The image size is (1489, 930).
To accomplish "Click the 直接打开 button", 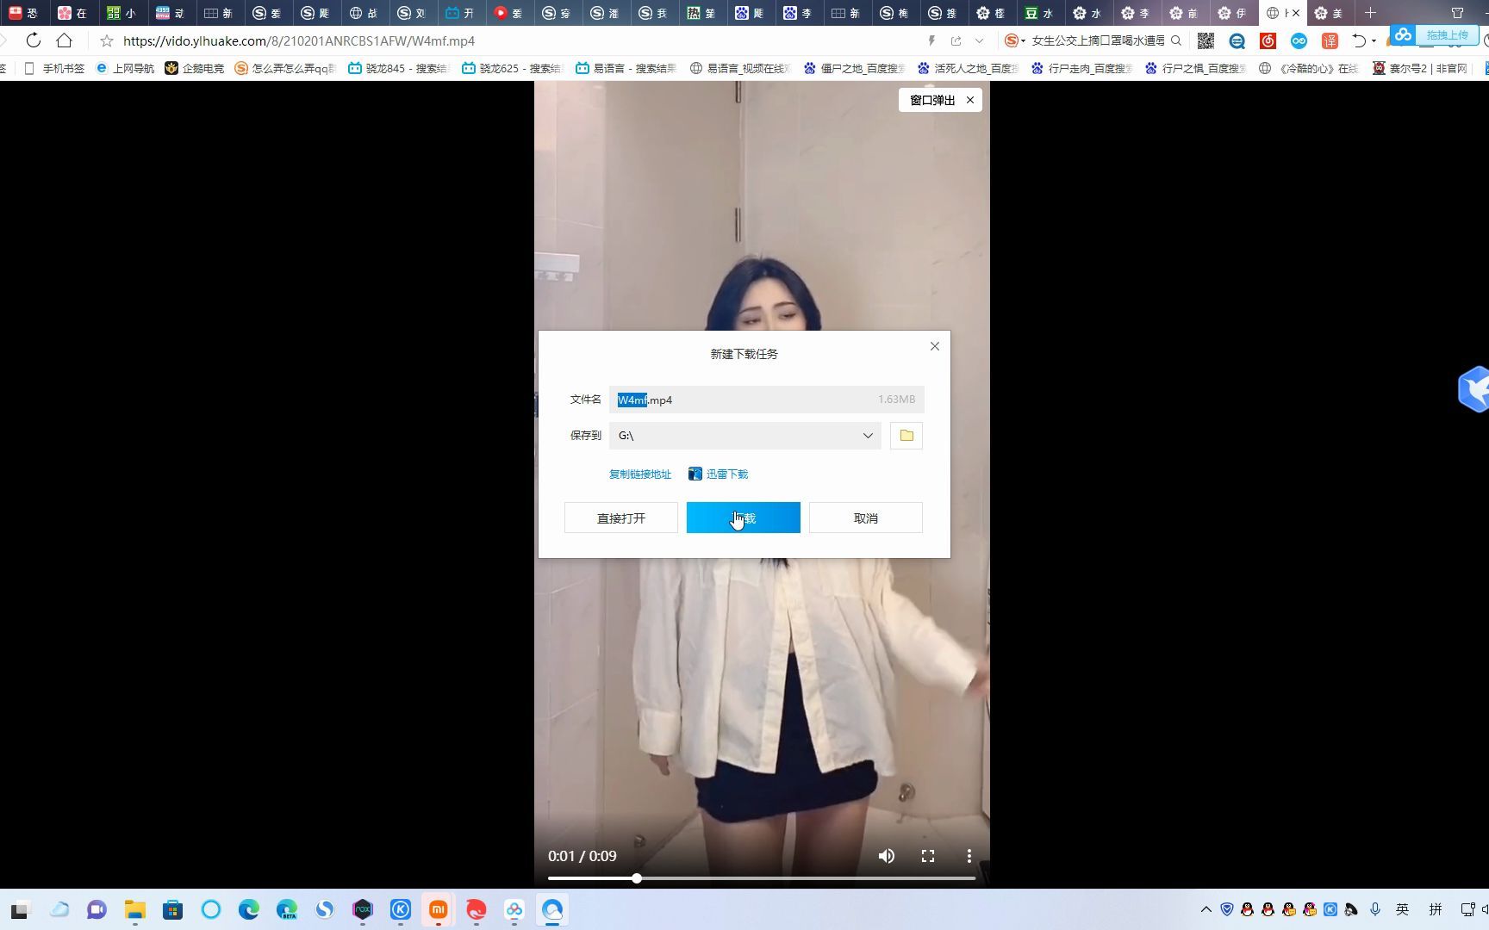I will 620,518.
